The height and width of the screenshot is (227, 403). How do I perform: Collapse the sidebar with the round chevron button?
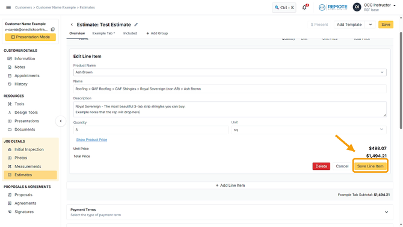pos(61,121)
